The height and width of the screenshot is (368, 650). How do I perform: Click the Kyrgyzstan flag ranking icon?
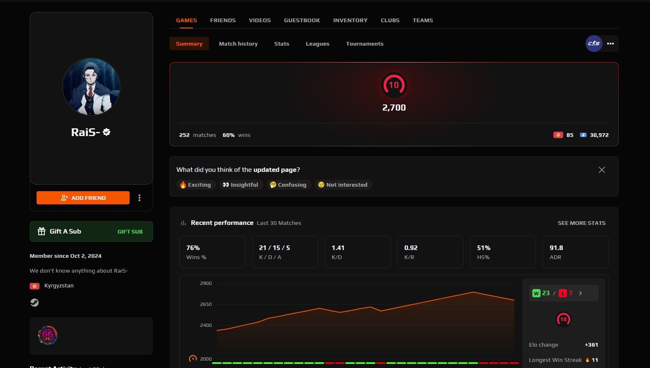[x=558, y=135]
